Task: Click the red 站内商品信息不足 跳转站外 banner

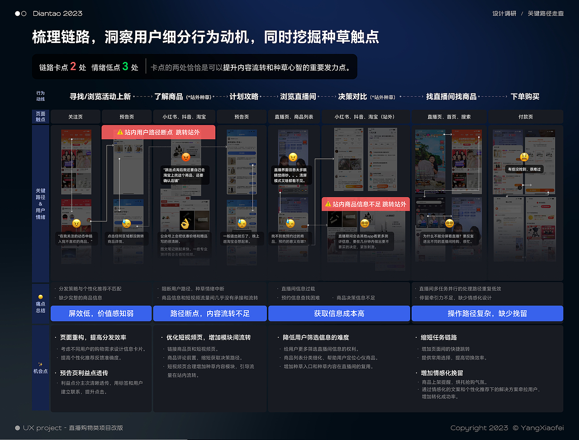Action: coord(365,204)
